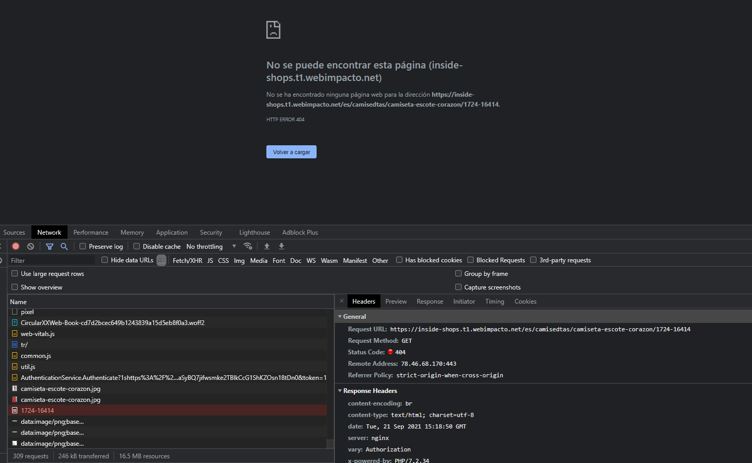Open network conditions wifi settings icon
This screenshot has width=752, height=463.
tap(248, 246)
